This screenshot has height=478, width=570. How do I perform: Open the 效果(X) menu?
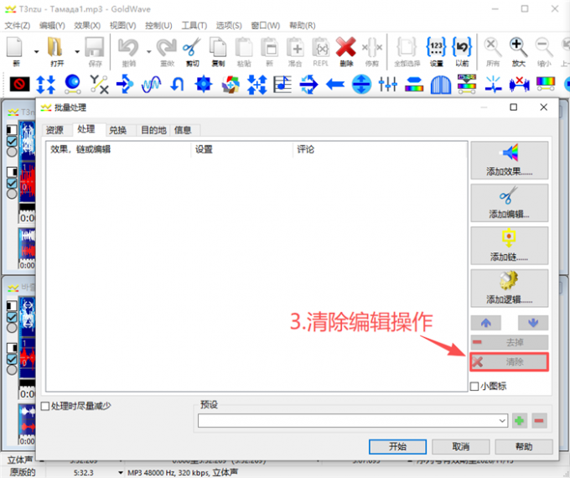(x=87, y=25)
